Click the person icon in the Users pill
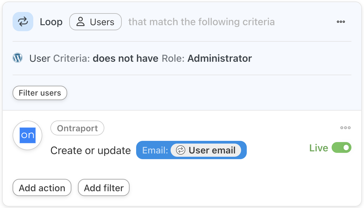Screen dimensions: 364x208 (80, 22)
